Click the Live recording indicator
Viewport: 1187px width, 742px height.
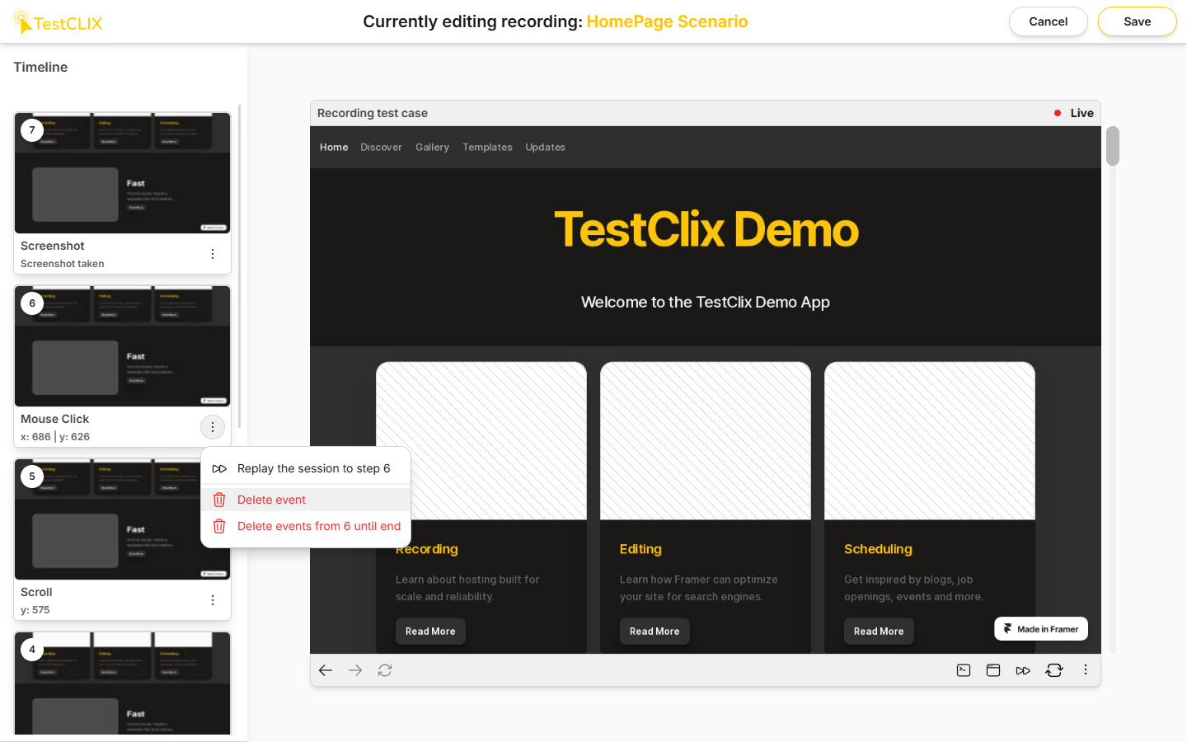coord(1074,113)
